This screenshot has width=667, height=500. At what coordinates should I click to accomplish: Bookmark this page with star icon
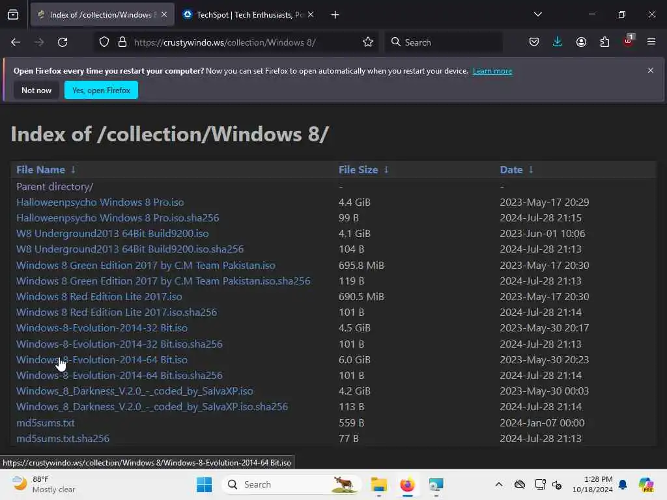368,42
